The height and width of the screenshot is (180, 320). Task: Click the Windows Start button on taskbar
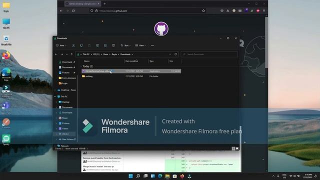[130, 176]
